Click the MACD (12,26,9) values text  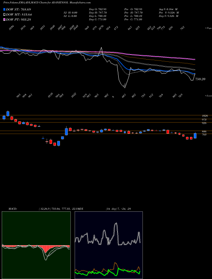tap(58, 209)
